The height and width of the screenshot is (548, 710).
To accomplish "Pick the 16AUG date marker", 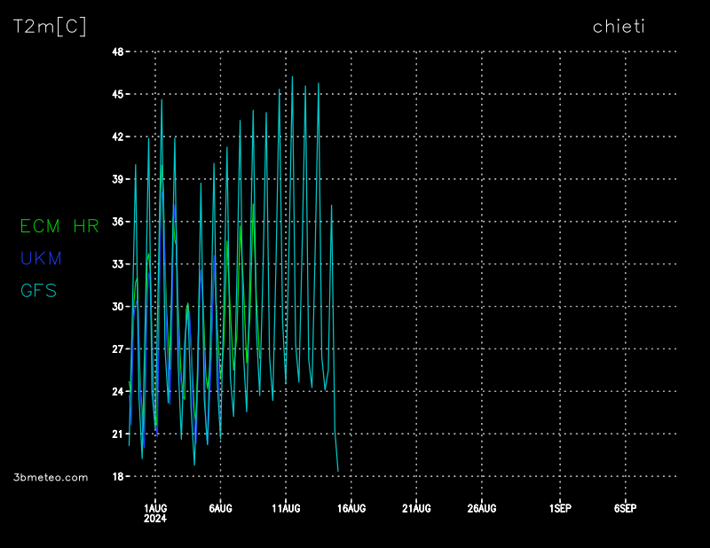I will coord(351,508).
